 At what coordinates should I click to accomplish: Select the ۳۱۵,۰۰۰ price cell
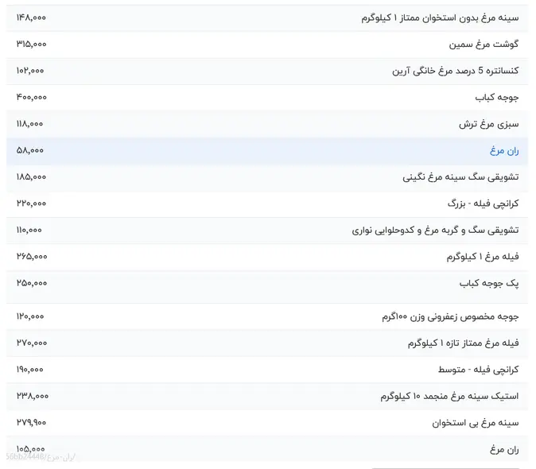click(x=32, y=45)
